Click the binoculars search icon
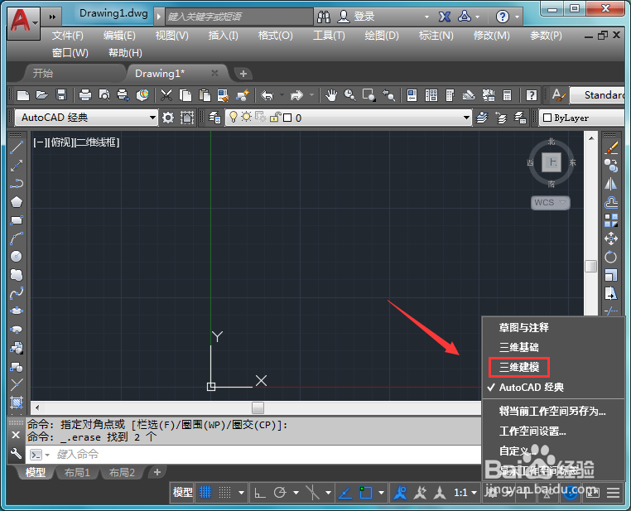631x511 pixels. [x=324, y=17]
